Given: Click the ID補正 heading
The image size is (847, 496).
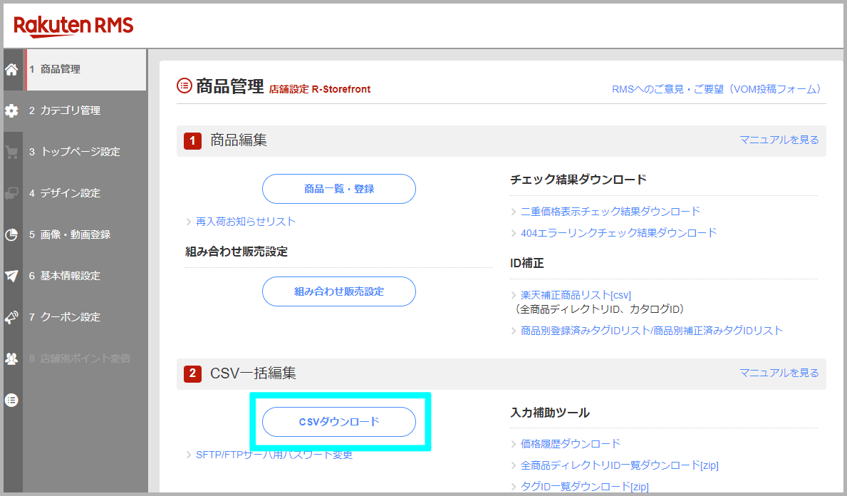Looking at the screenshot, I should pos(526,263).
